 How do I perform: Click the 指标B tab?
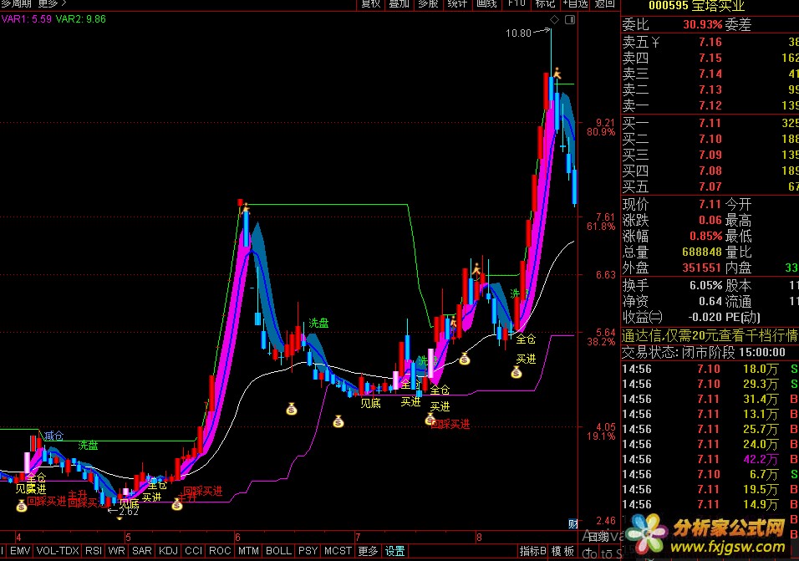[x=533, y=551]
